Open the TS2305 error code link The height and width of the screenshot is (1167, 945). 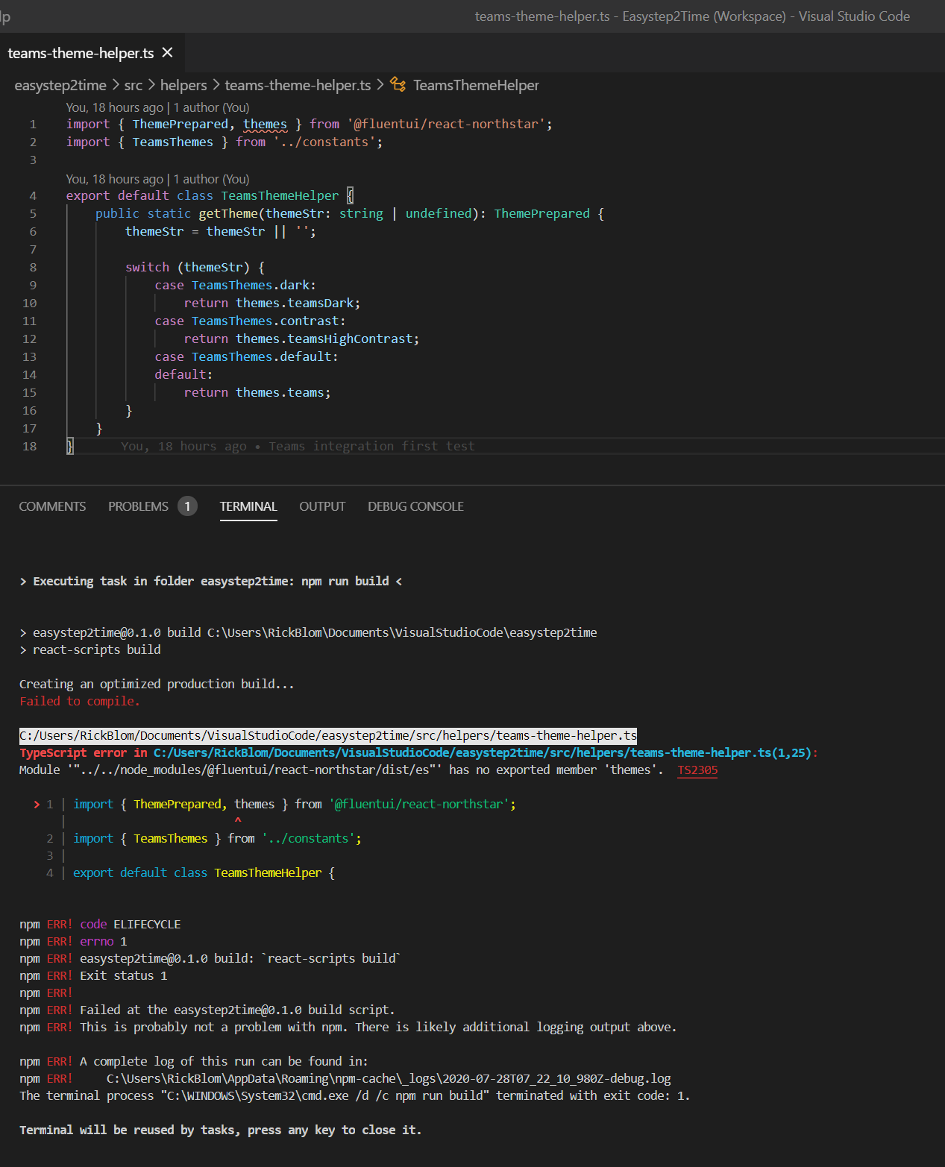click(x=697, y=770)
